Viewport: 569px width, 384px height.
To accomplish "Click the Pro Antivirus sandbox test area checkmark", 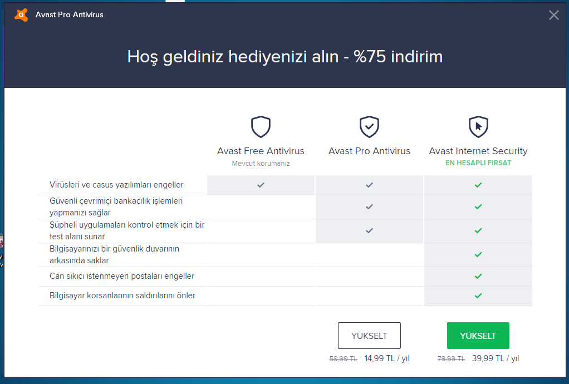I will point(369,230).
